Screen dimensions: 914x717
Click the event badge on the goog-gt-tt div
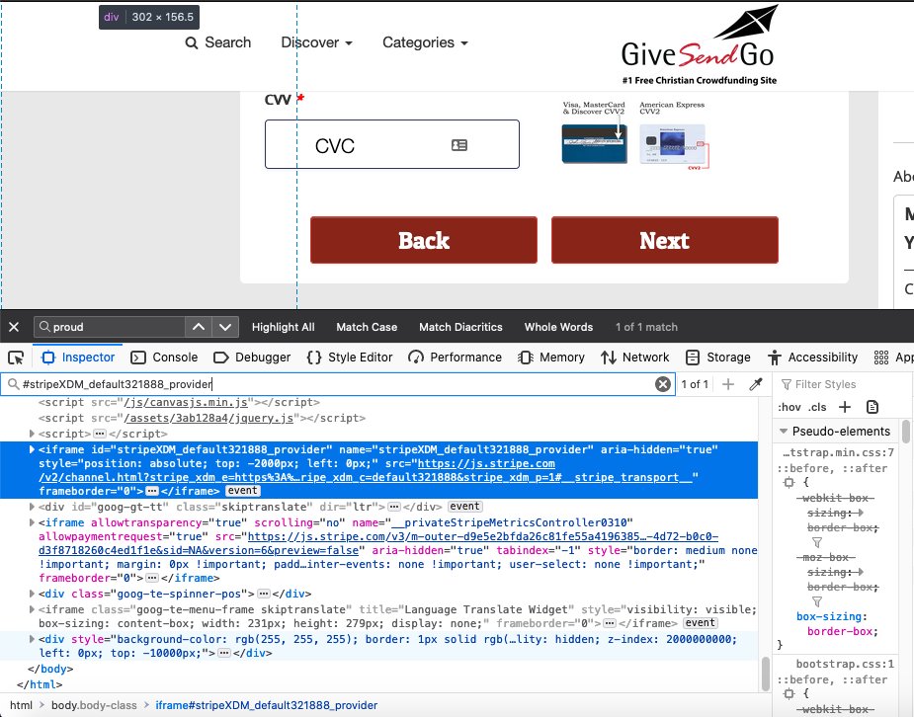(x=464, y=507)
